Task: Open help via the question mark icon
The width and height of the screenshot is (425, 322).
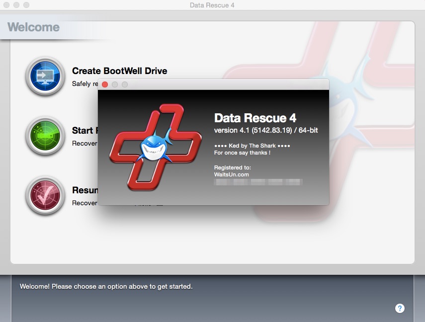Action: point(400,308)
